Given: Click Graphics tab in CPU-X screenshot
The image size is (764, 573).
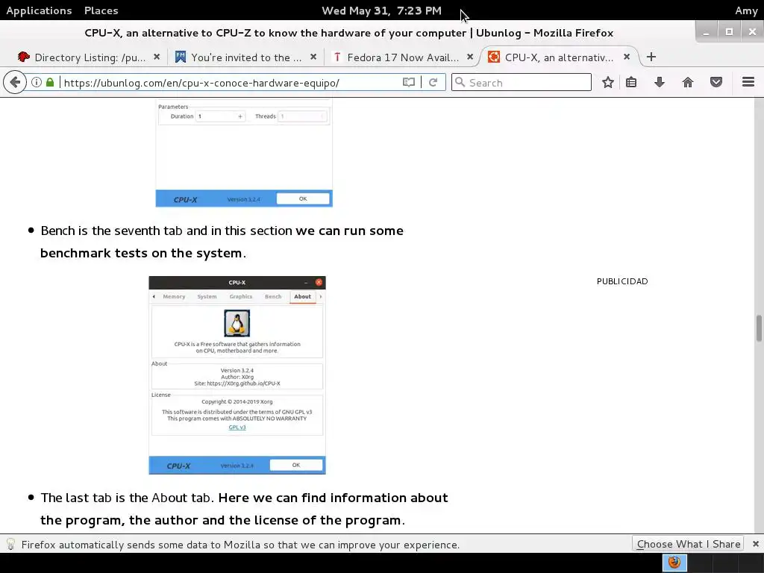Looking at the screenshot, I should 241,296.
